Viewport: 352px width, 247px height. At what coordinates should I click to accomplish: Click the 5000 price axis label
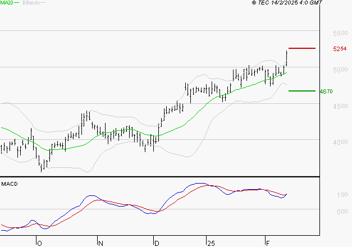(x=340, y=70)
